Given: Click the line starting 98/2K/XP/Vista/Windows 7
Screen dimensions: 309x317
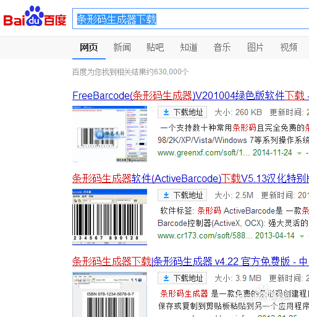Looking at the screenshot, I should 233,141.
